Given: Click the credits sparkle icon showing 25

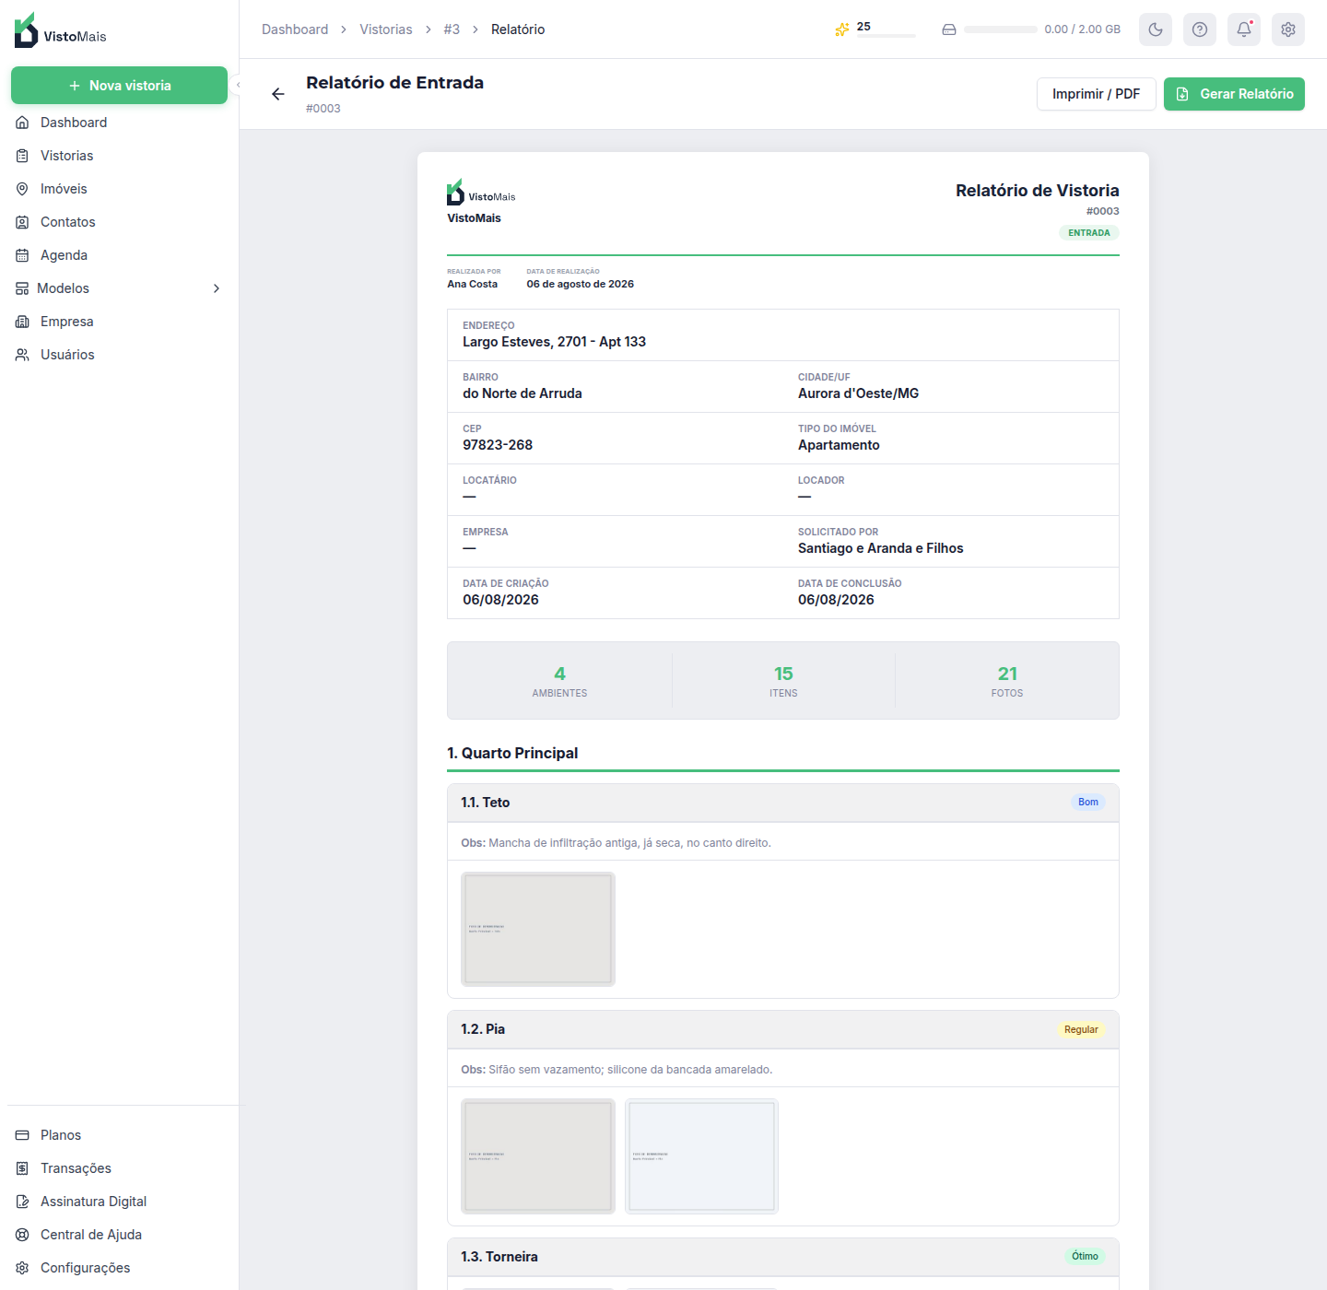Looking at the screenshot, I should [x=842, y=29].
